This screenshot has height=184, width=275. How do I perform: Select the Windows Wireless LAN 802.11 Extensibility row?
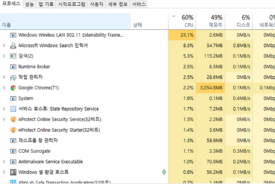click(137, 35)
